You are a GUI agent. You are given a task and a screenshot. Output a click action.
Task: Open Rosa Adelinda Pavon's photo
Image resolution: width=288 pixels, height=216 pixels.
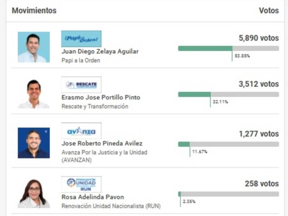(34, 193)
